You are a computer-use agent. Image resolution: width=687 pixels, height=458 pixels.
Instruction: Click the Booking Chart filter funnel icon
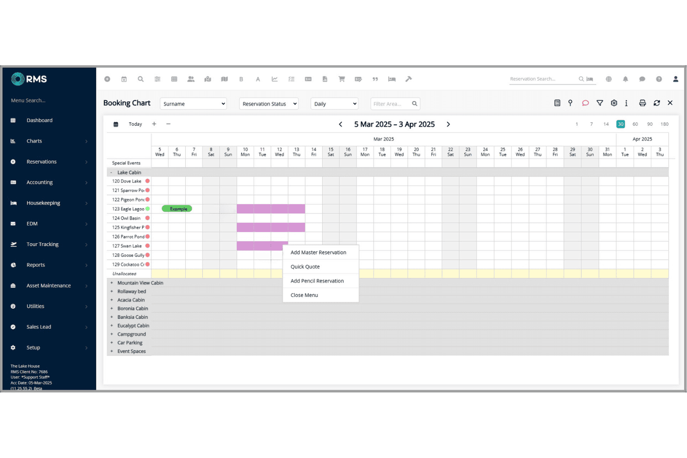[600, 103]
